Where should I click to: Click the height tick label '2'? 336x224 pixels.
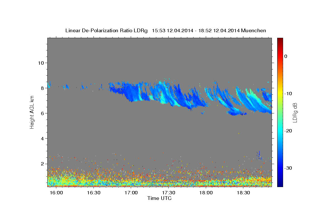42,164
